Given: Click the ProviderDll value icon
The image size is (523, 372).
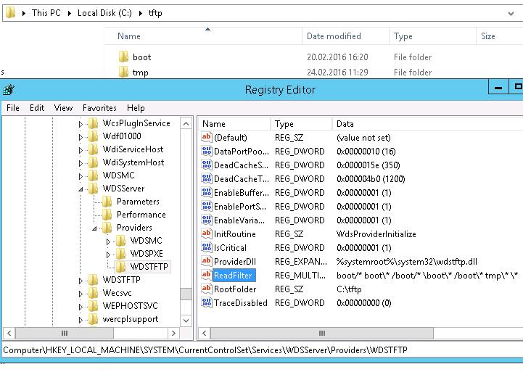Looking at the screenshot, I should point(207,262).
